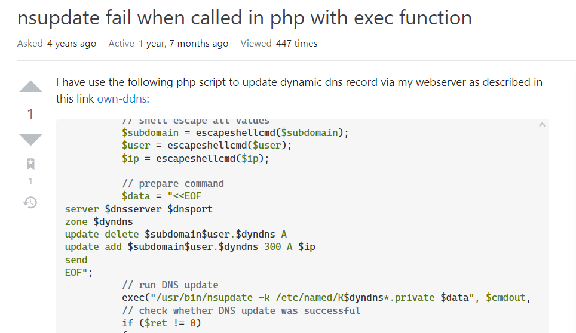Screen dimensions: 576x333
Task: Click the exec nsupdate code line
Action: pyautogui.click(x=326, y=298)
